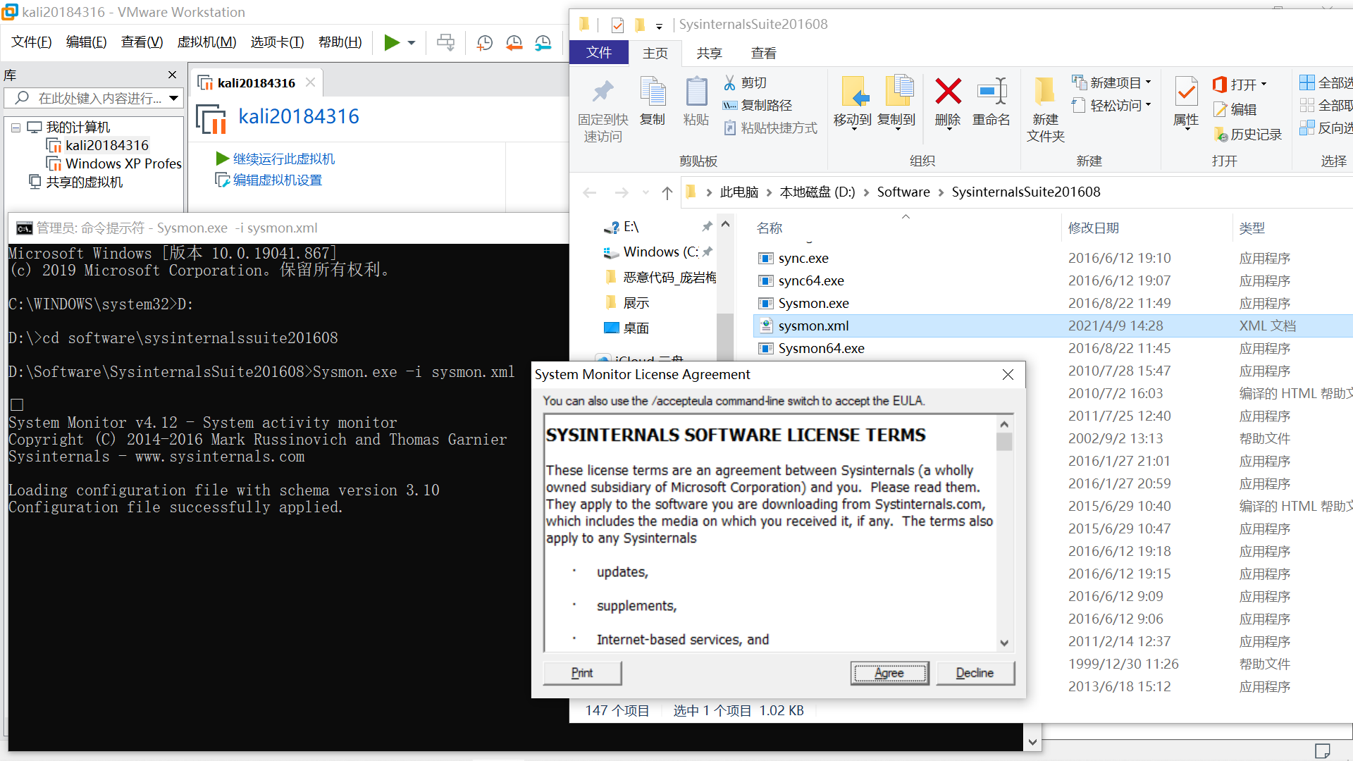Open the power on options dropdown arrow
The height and width of the screenshot is (761, 1353).
click(x=412, y=42)
